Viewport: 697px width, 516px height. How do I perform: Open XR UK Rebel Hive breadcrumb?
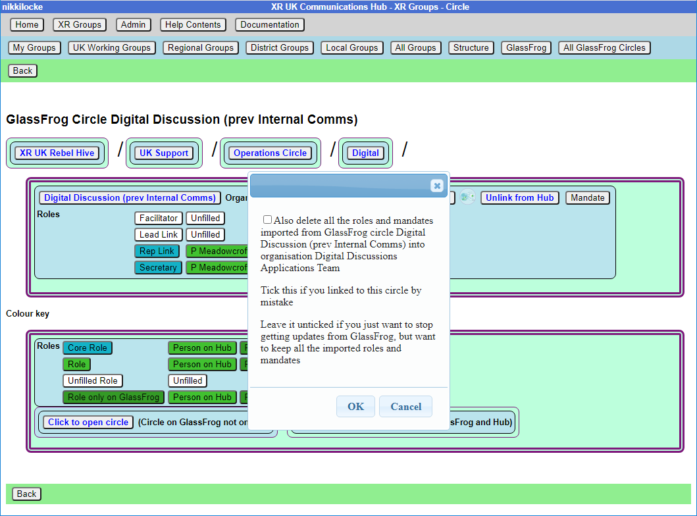[x=57, y=153]
